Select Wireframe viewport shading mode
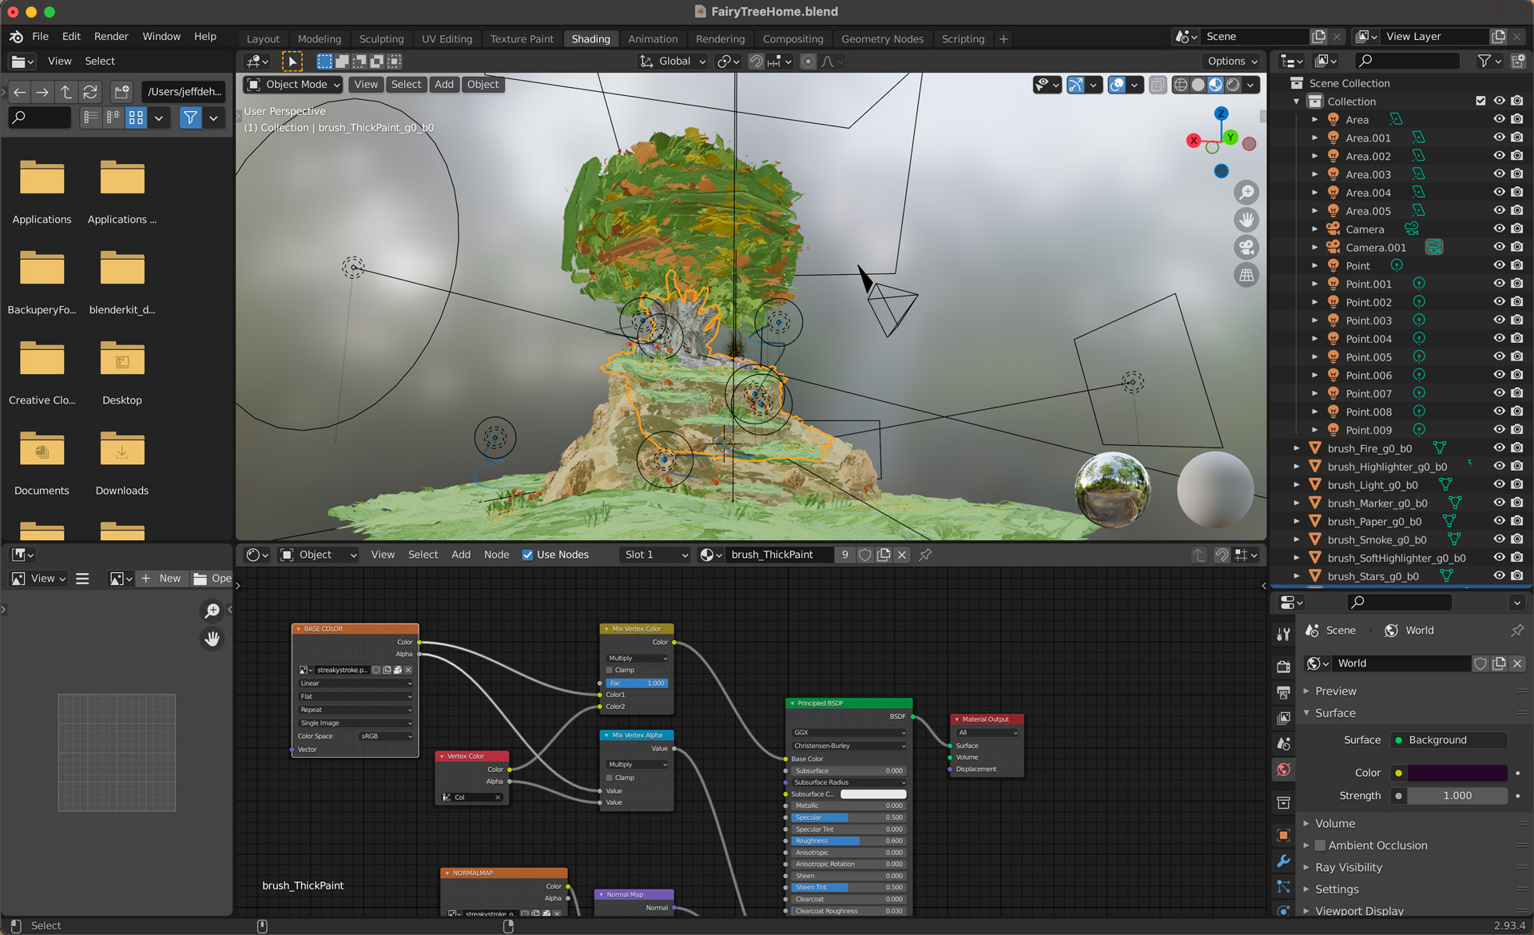The width and height of the screenshot is (1534, 935). click(1181, 85)
